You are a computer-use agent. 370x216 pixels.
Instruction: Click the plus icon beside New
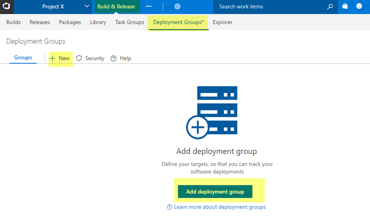pyautogui.click(x=52, y=58)
